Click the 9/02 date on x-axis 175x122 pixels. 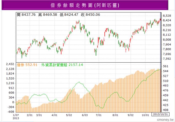pos(130,115)
